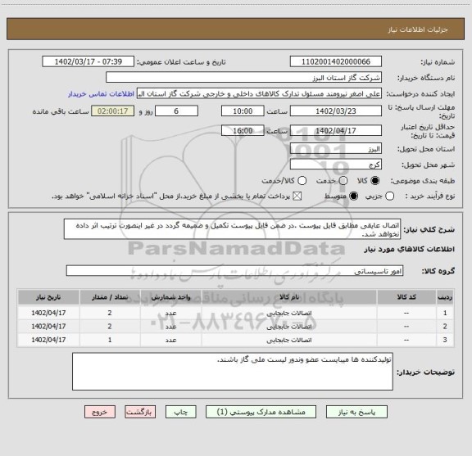Select the کالا radio button
Image resolution: width=472 pixels, height=456 pixels.
click(375, 181)
